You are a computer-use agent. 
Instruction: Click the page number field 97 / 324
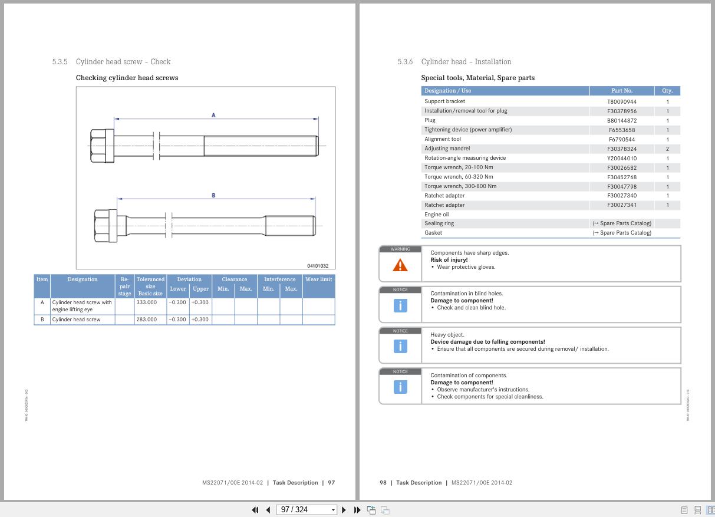[x=303, y=510]
